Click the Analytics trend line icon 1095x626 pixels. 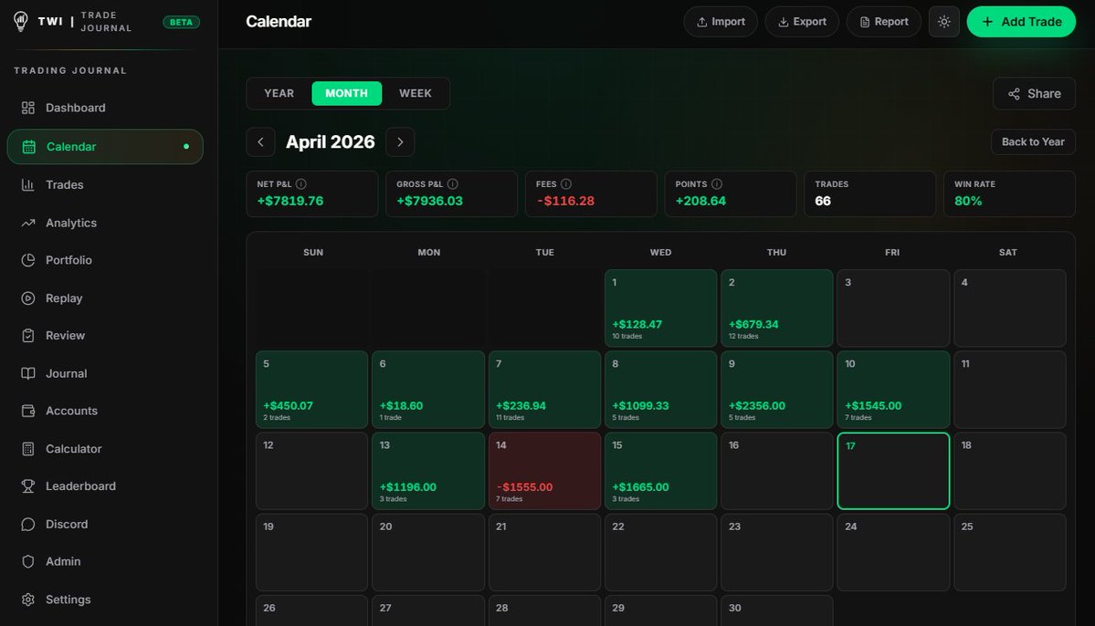pos(28,223)
